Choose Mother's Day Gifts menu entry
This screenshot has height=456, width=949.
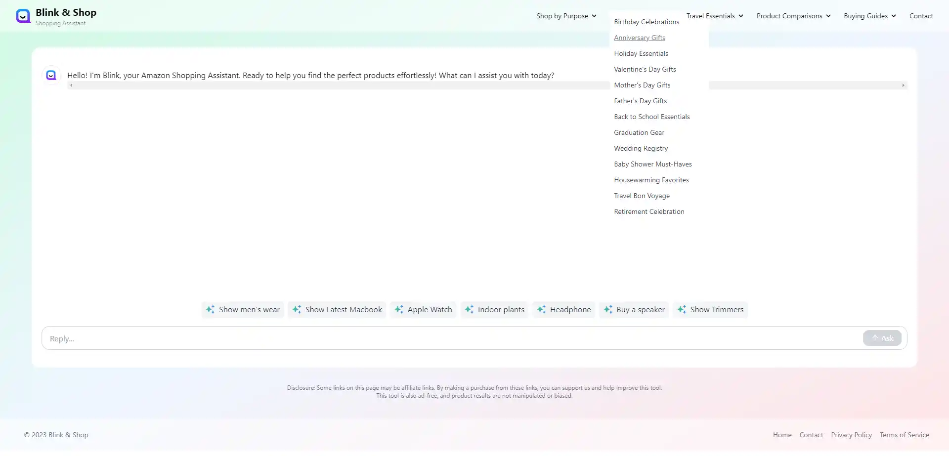[642, 85]
